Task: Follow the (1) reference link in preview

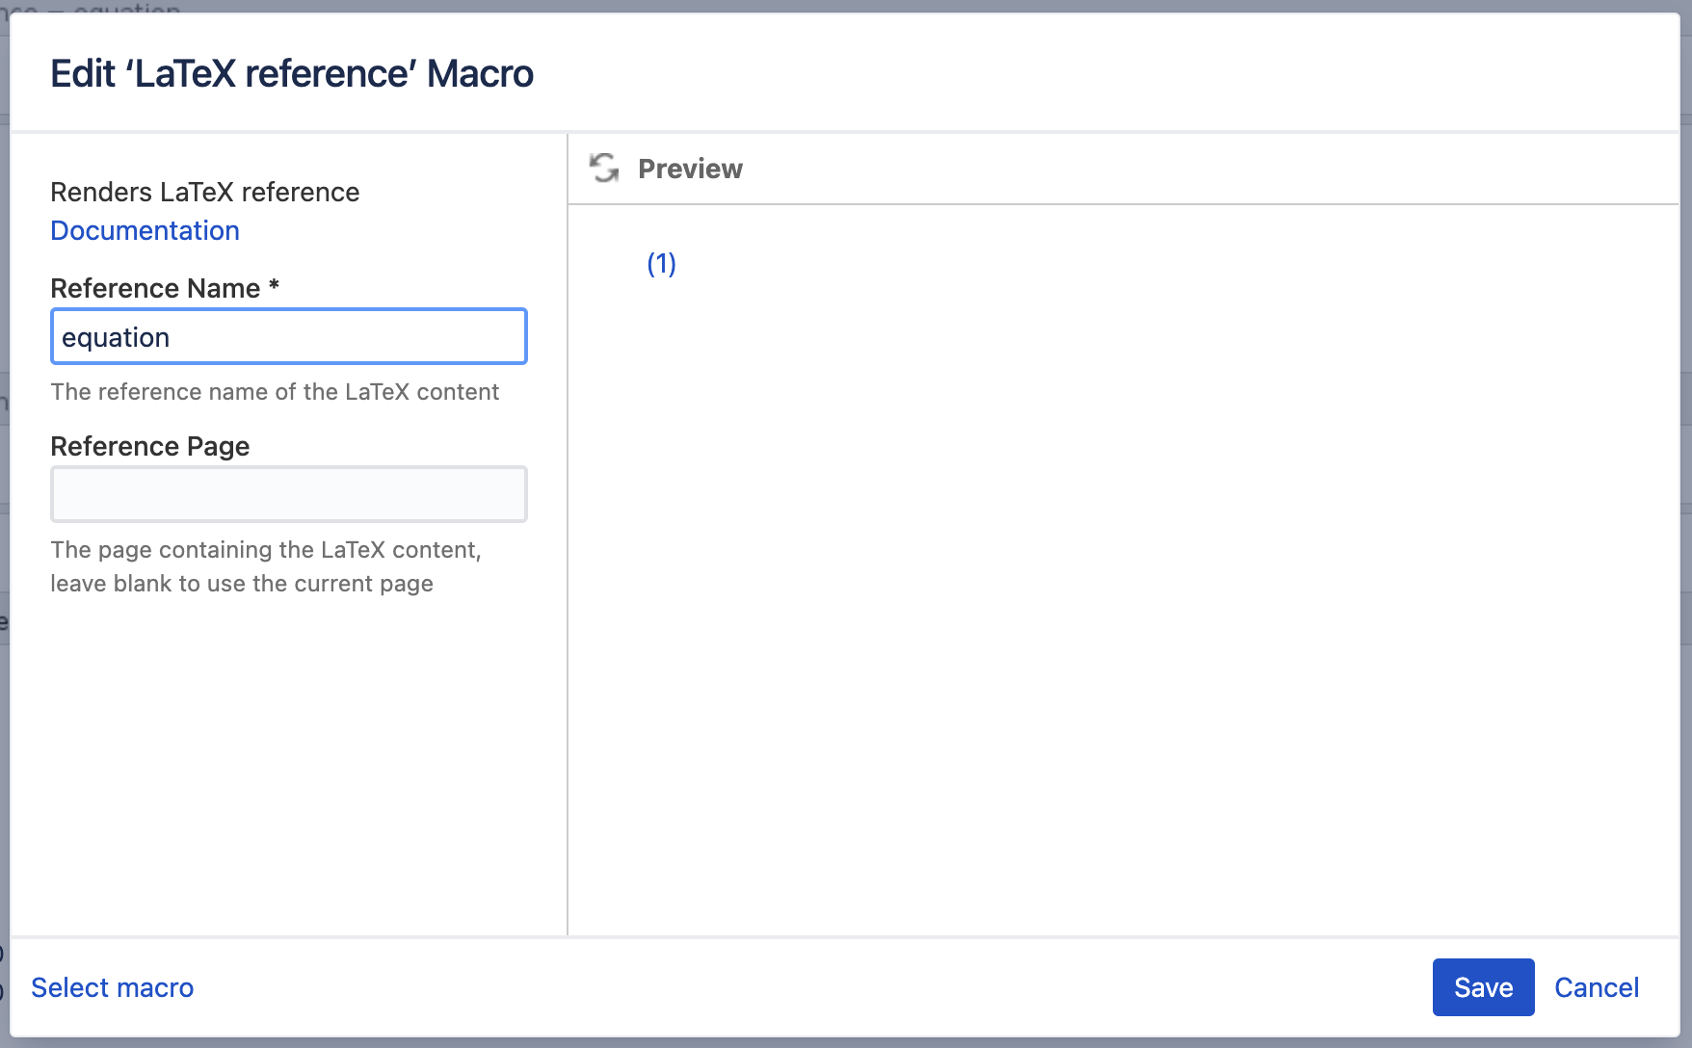Action: (661, 263)
